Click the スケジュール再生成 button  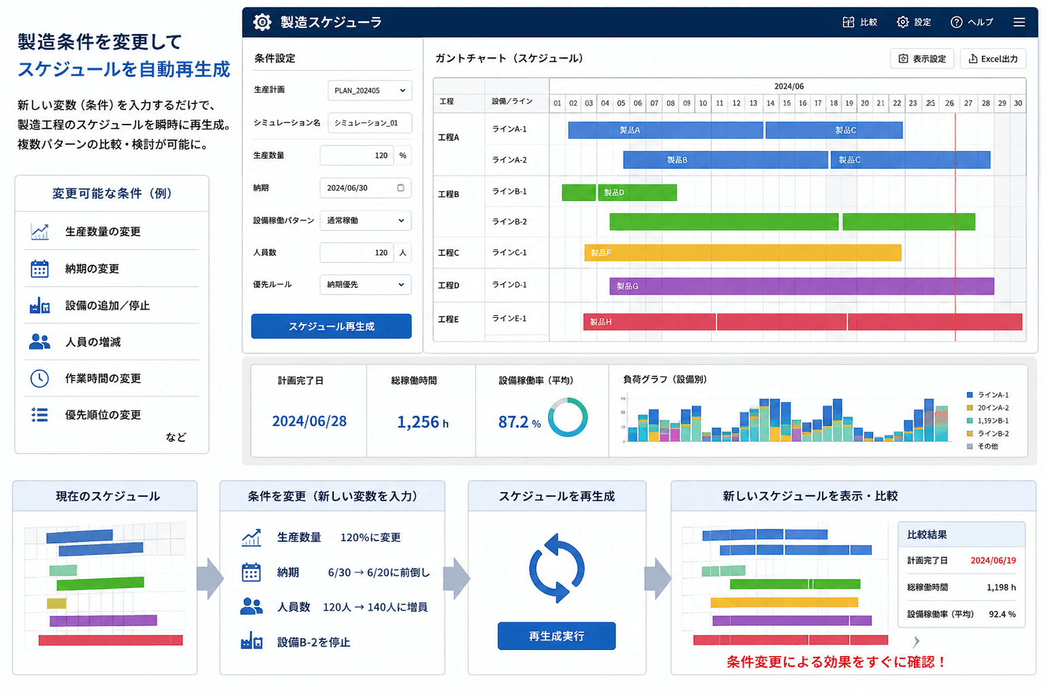pos(331,326)
